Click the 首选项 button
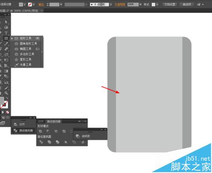The height and width of the screenshot is (173, 212). [187, 5]
